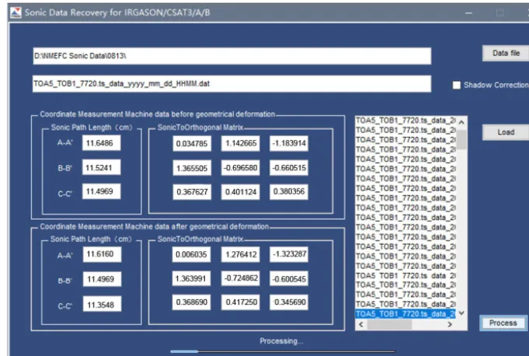Focus the file name pattern field TOA5_TOB1_7720.ts_data_yyyy_mm_dd_HHMM.dat

[x=231, y=84]
